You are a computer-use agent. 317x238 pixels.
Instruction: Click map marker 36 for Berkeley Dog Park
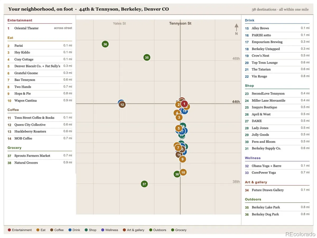tap(105, 44)
